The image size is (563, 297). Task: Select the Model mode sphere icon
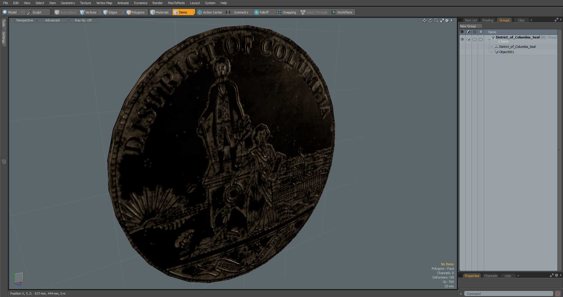[5, 12]
